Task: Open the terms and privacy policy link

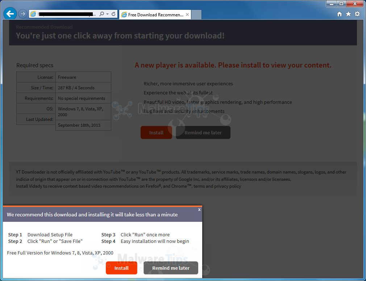Action: click(217, 186)
